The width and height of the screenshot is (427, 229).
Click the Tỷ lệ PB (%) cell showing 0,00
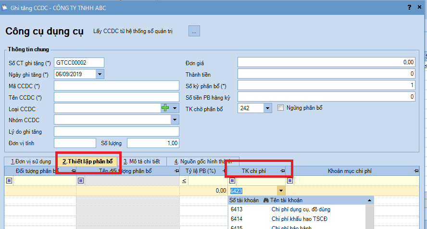[x=203, y=191]
